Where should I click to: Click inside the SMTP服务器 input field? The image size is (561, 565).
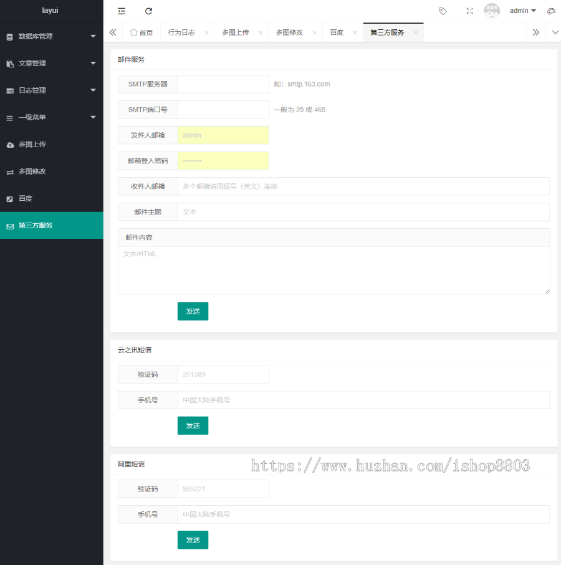point(223,84)
